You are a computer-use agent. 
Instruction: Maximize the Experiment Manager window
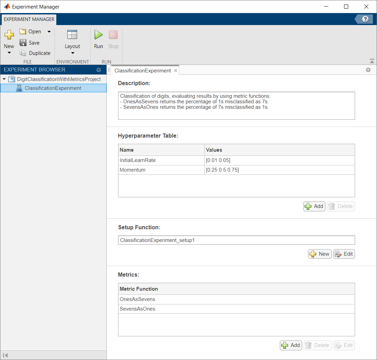pyautogui.click(x=346, y=7)
